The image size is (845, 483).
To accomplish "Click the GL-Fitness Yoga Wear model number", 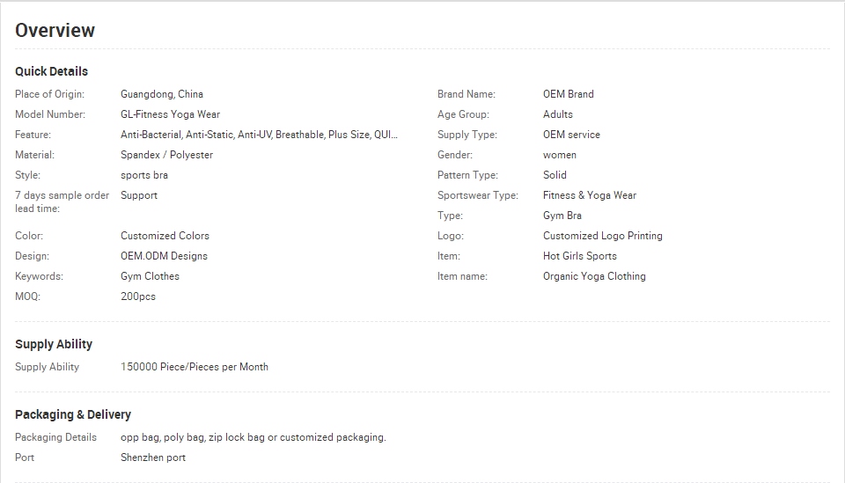I will [170, 114].
